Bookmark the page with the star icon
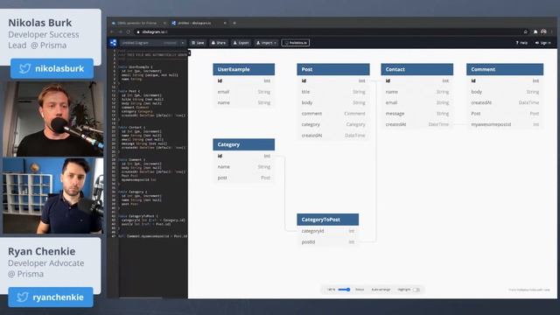Image resolution: width=560 pixels, height=315 pixels. (x=525, y=32)
